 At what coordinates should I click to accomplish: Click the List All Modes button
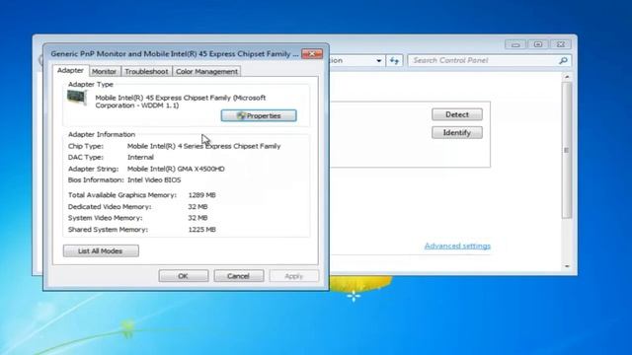(x=101, y=250)
